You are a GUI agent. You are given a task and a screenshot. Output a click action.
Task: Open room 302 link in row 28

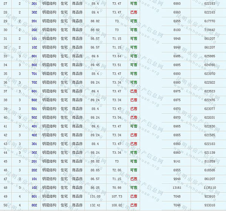tap(34, 12)
